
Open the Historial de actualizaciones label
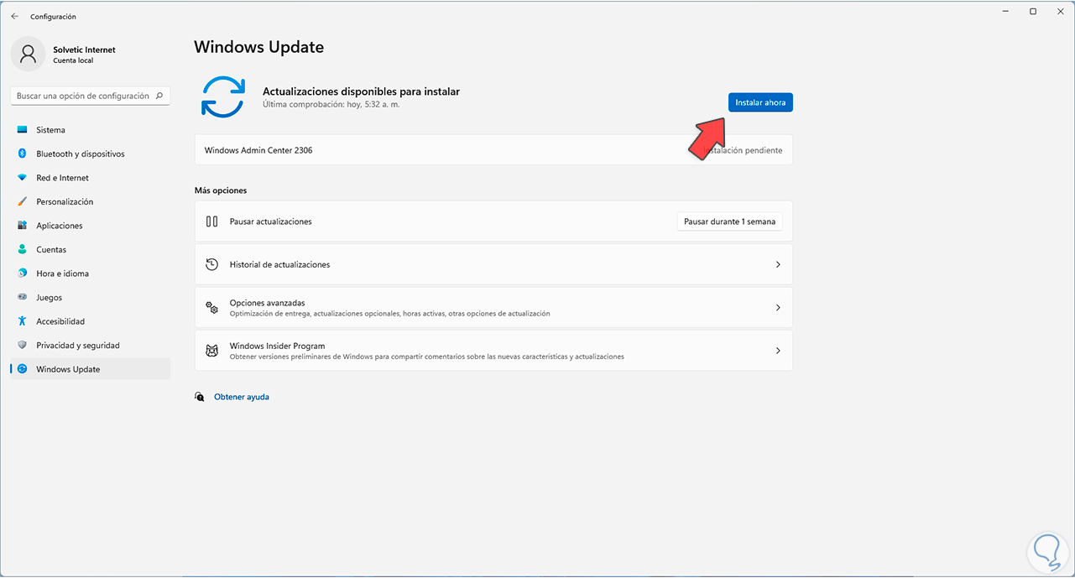[x=279, y=264]
